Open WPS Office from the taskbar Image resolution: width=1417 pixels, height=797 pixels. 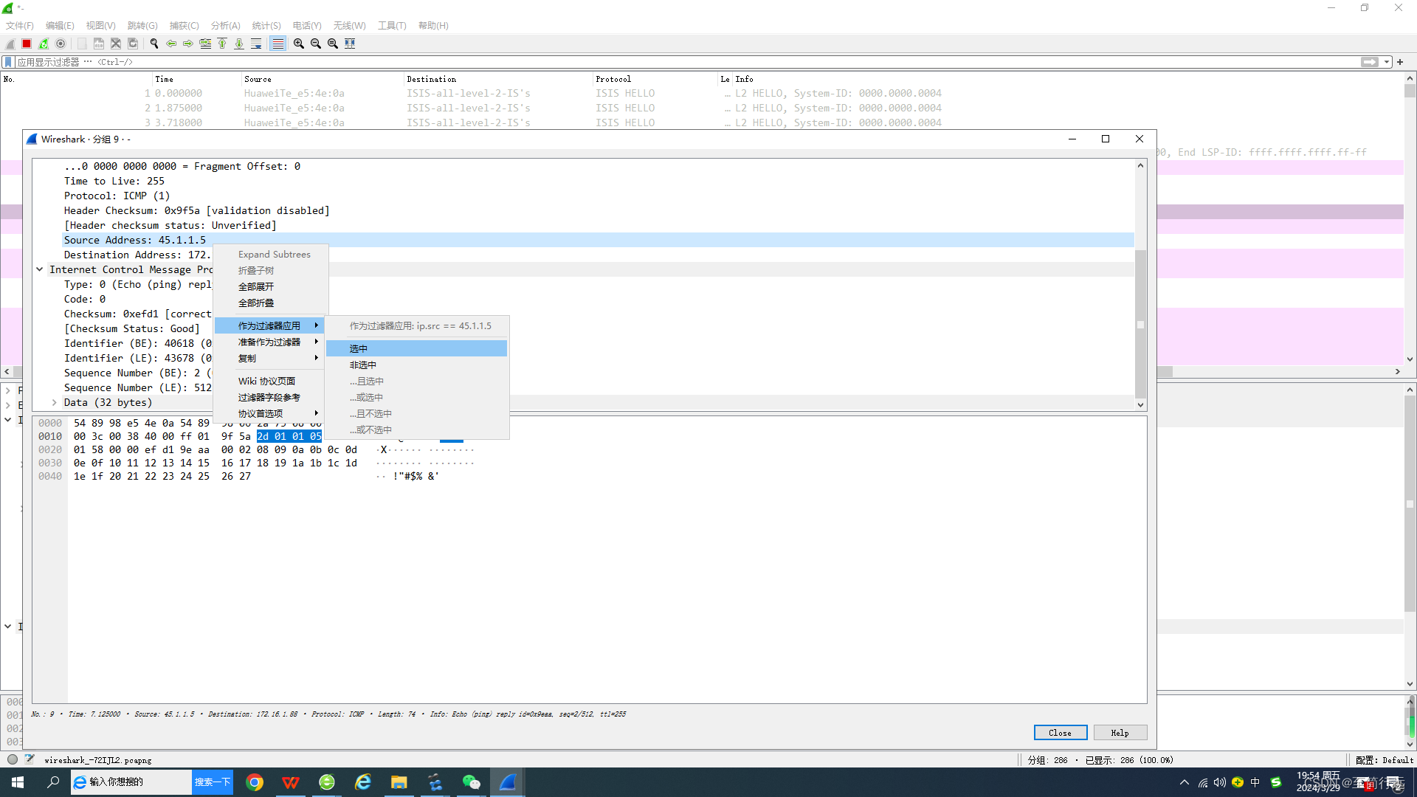[291, 782]
